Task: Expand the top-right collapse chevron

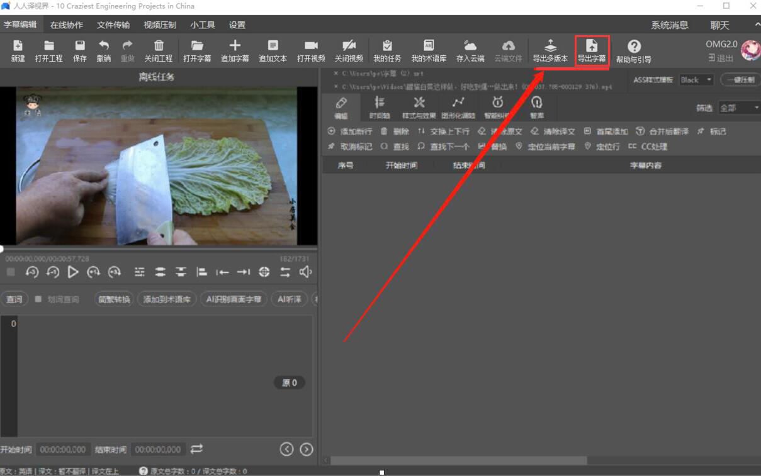Action: [x=757, y=25]
